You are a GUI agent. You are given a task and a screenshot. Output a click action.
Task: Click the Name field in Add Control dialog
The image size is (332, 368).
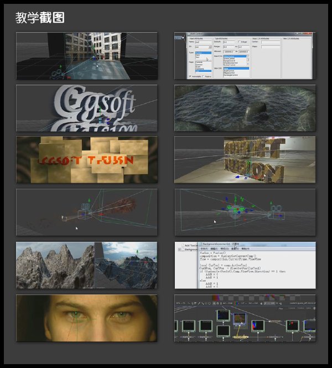[203, 42]
